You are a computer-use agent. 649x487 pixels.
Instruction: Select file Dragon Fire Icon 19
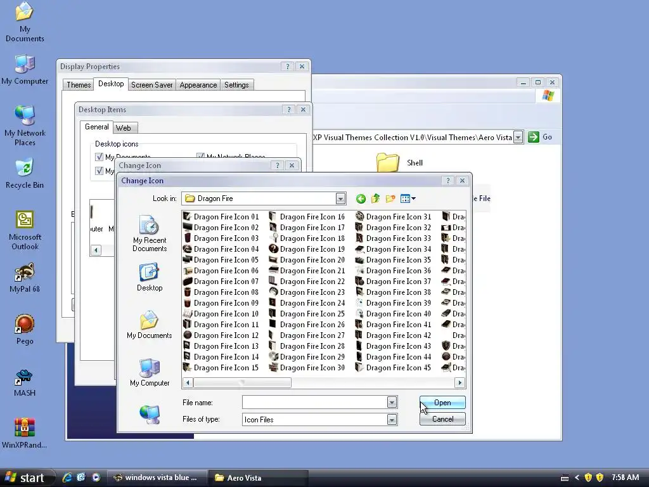(x=307, y=249)
